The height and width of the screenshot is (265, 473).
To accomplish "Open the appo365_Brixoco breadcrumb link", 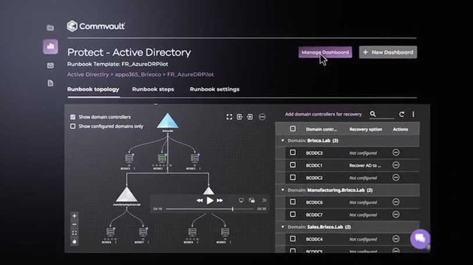I will coord(138,74).
